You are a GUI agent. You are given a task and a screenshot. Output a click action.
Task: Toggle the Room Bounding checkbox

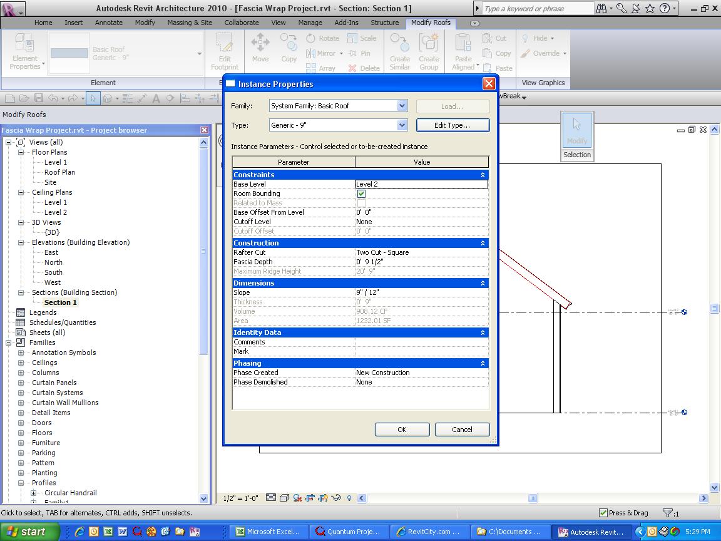click(x=361, y=194)
